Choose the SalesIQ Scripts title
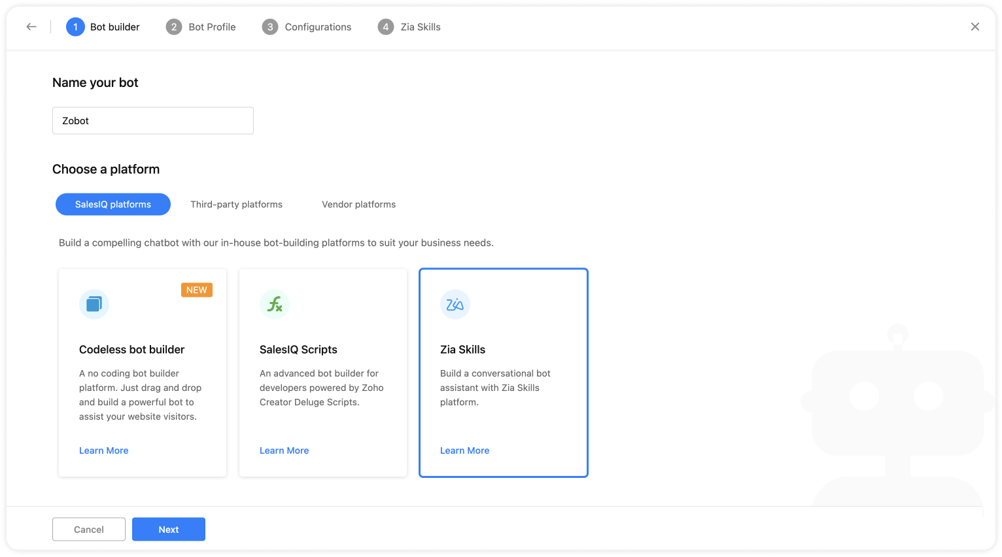Screen dimensions: 1002x557 [298, 350]
